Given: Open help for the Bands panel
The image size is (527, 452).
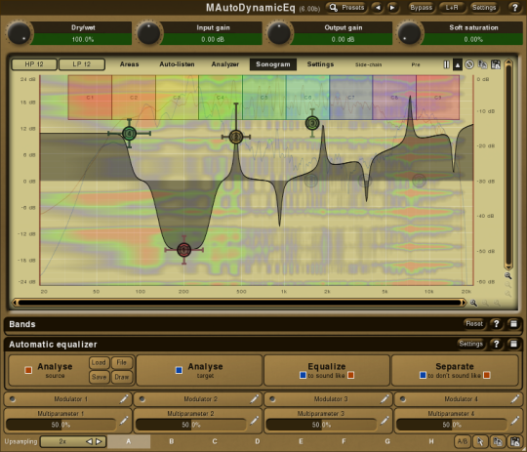Looking at the screenshot, I should click(x=496, y=323).
